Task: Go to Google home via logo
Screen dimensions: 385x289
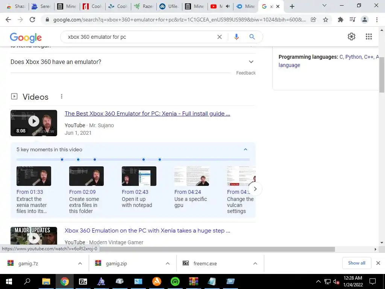Action: pyautogui.click(x=26, y=37)
